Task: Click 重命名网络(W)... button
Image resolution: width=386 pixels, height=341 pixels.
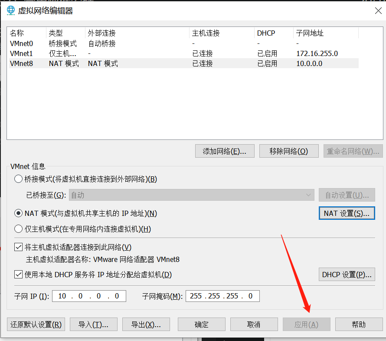Action: pos(353,151)
